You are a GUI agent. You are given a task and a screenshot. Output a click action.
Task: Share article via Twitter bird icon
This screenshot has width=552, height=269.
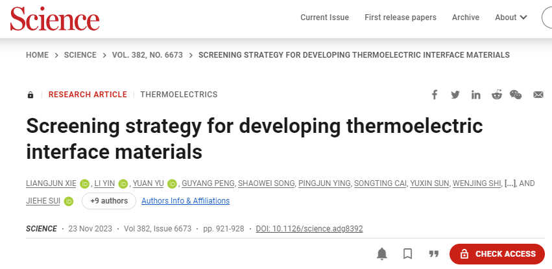(x=455, y=95)
